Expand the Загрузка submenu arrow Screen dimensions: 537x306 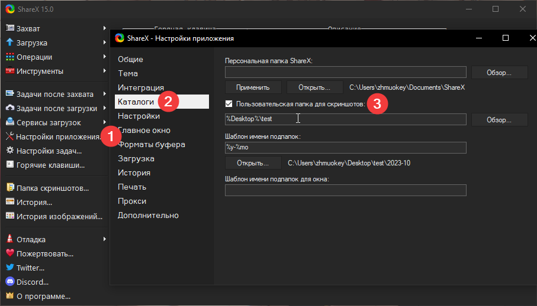104,43
